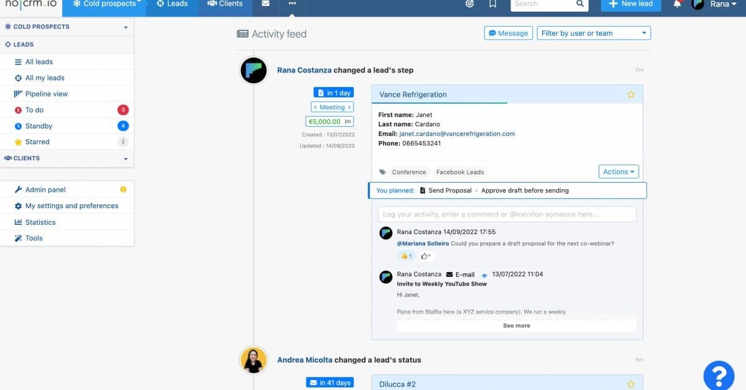Screen dimensions: 746x390
Task: Click janet.cardano@vancerefrigeration.com email link
Action: (x=457, y=134)
